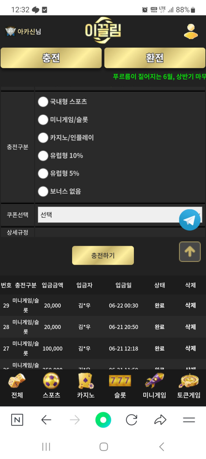This screenshot has width=206, height=459.
Task: Delete deposit record number 29
Action: pyautogui.click(x=190, y=305)
